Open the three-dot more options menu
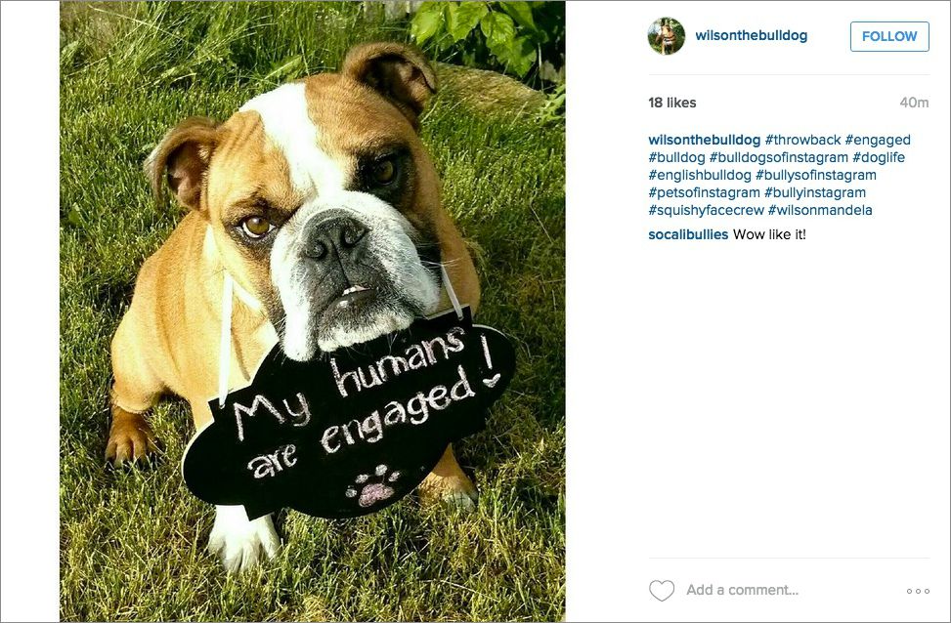The width and height of the screenshot is (951, 623). [x=918, y=591]
